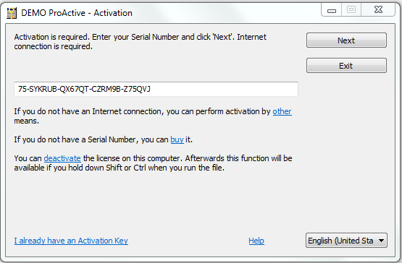This screenshot has width=402, height=263.
Task: Select the English (United Sta language box
Action: click(346, 241)
